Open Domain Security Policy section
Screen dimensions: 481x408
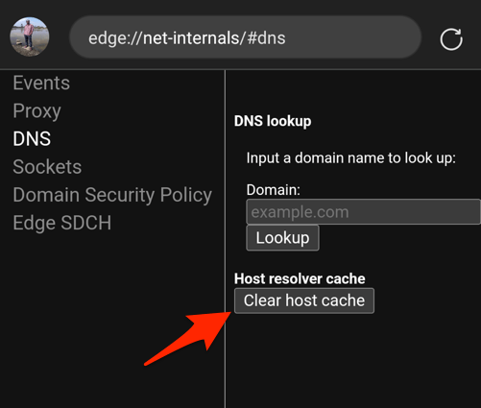[112, 195]
